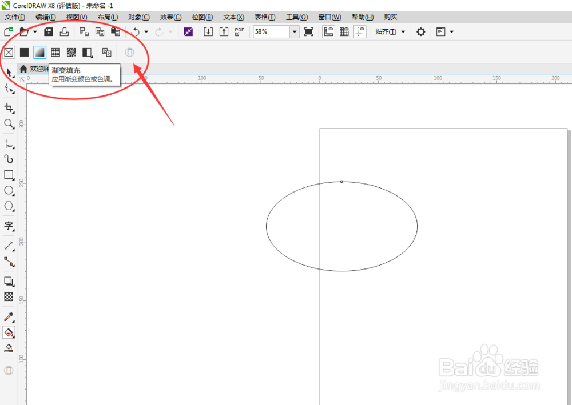Click the purple search content icon
Image resolution: width=572 pixels, height=405 pixels.
(188, 31)
